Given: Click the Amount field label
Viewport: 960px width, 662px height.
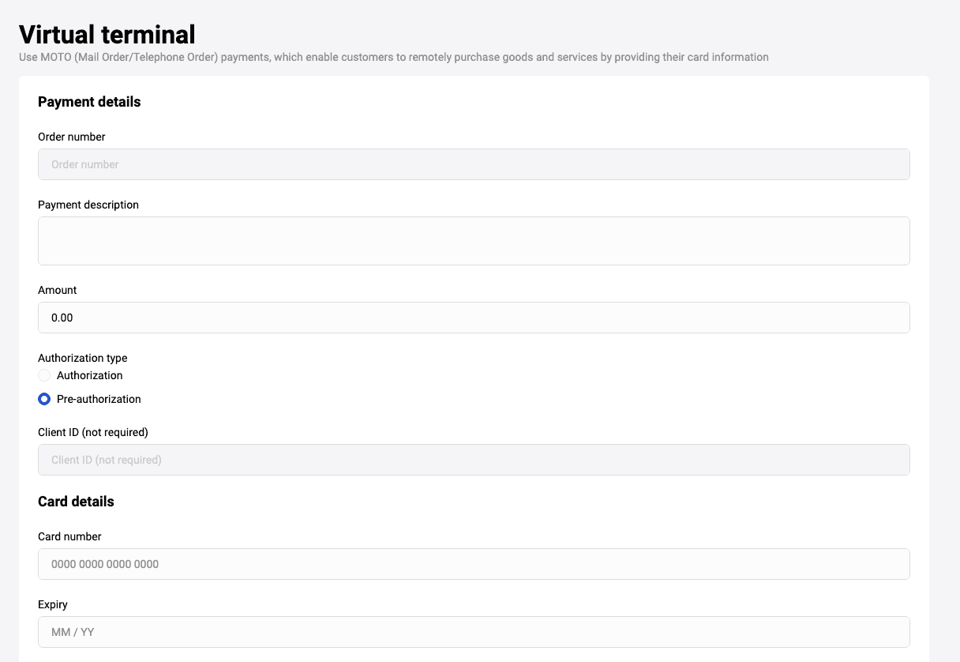Looking at the screenshot, I should (x=58, y=290).
